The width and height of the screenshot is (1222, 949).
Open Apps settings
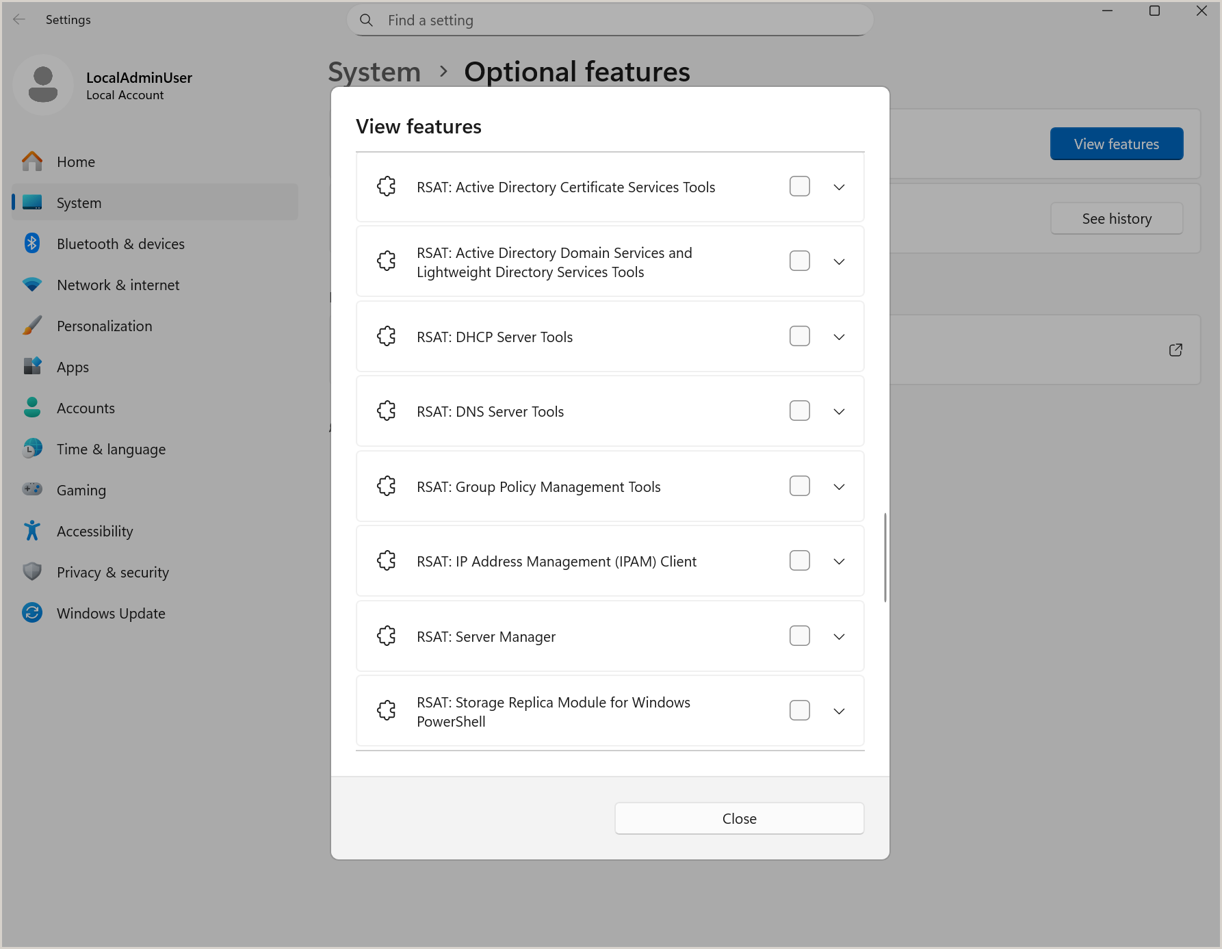click(x=73, y=367)
